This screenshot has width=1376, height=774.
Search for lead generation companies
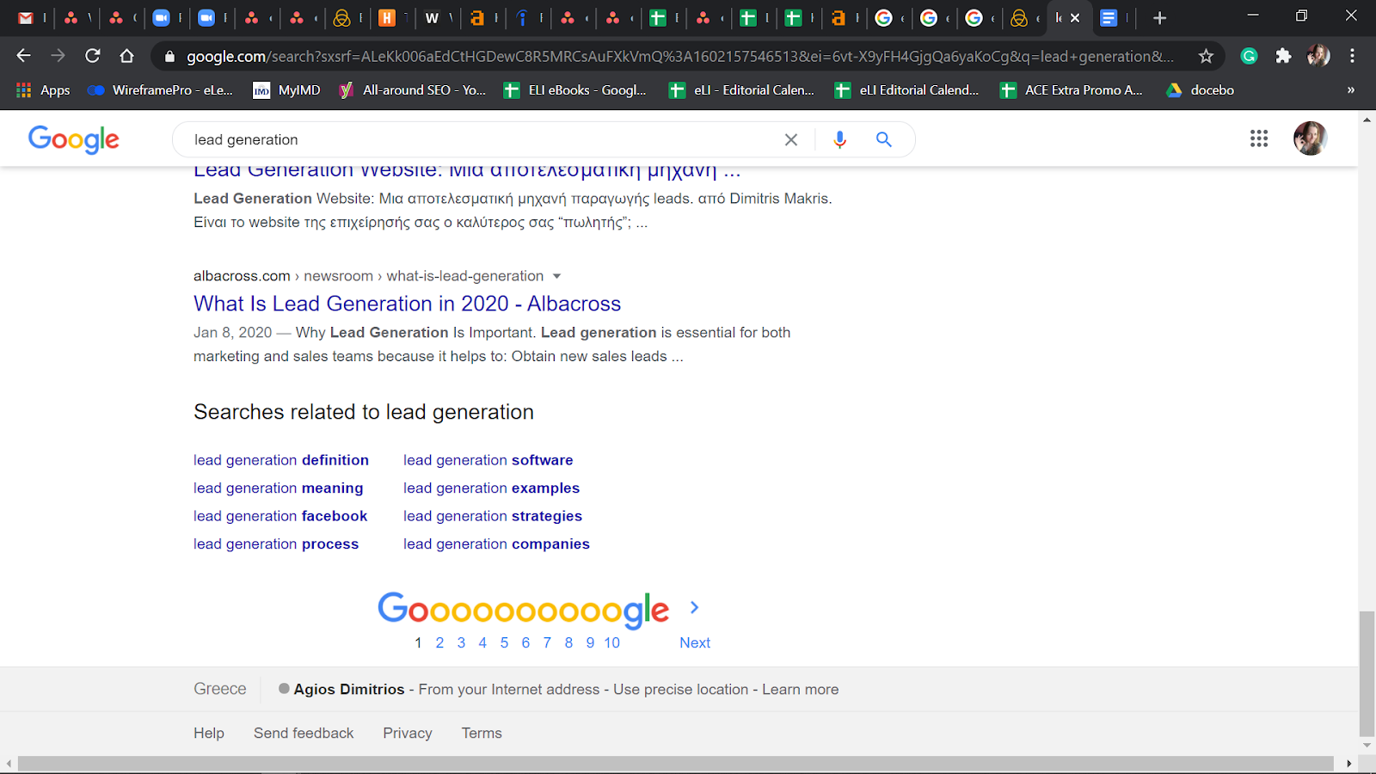497,544
